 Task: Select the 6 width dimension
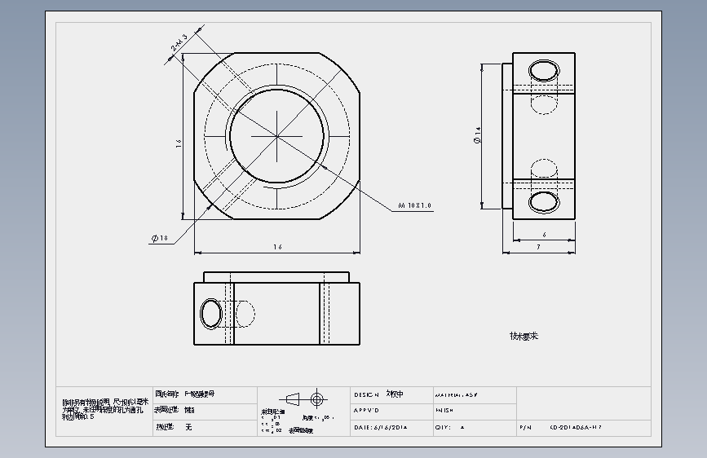[x=545, y=235]
